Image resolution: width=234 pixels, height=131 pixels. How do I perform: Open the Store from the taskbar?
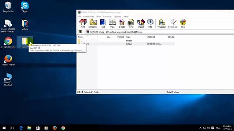click(38, 128)
